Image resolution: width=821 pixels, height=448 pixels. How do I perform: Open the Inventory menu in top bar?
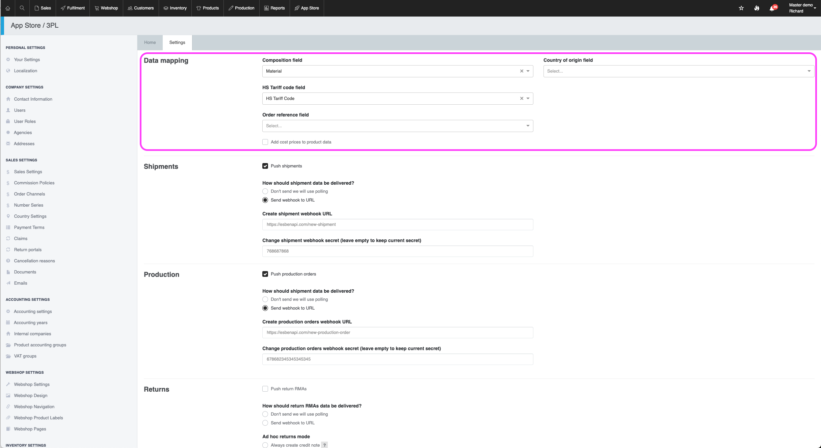[175, 8]
